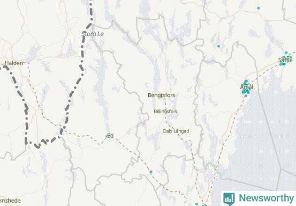296x206 pixels.
Task: Click the small teal dot at Billingsfors
Action: [165, 110]
